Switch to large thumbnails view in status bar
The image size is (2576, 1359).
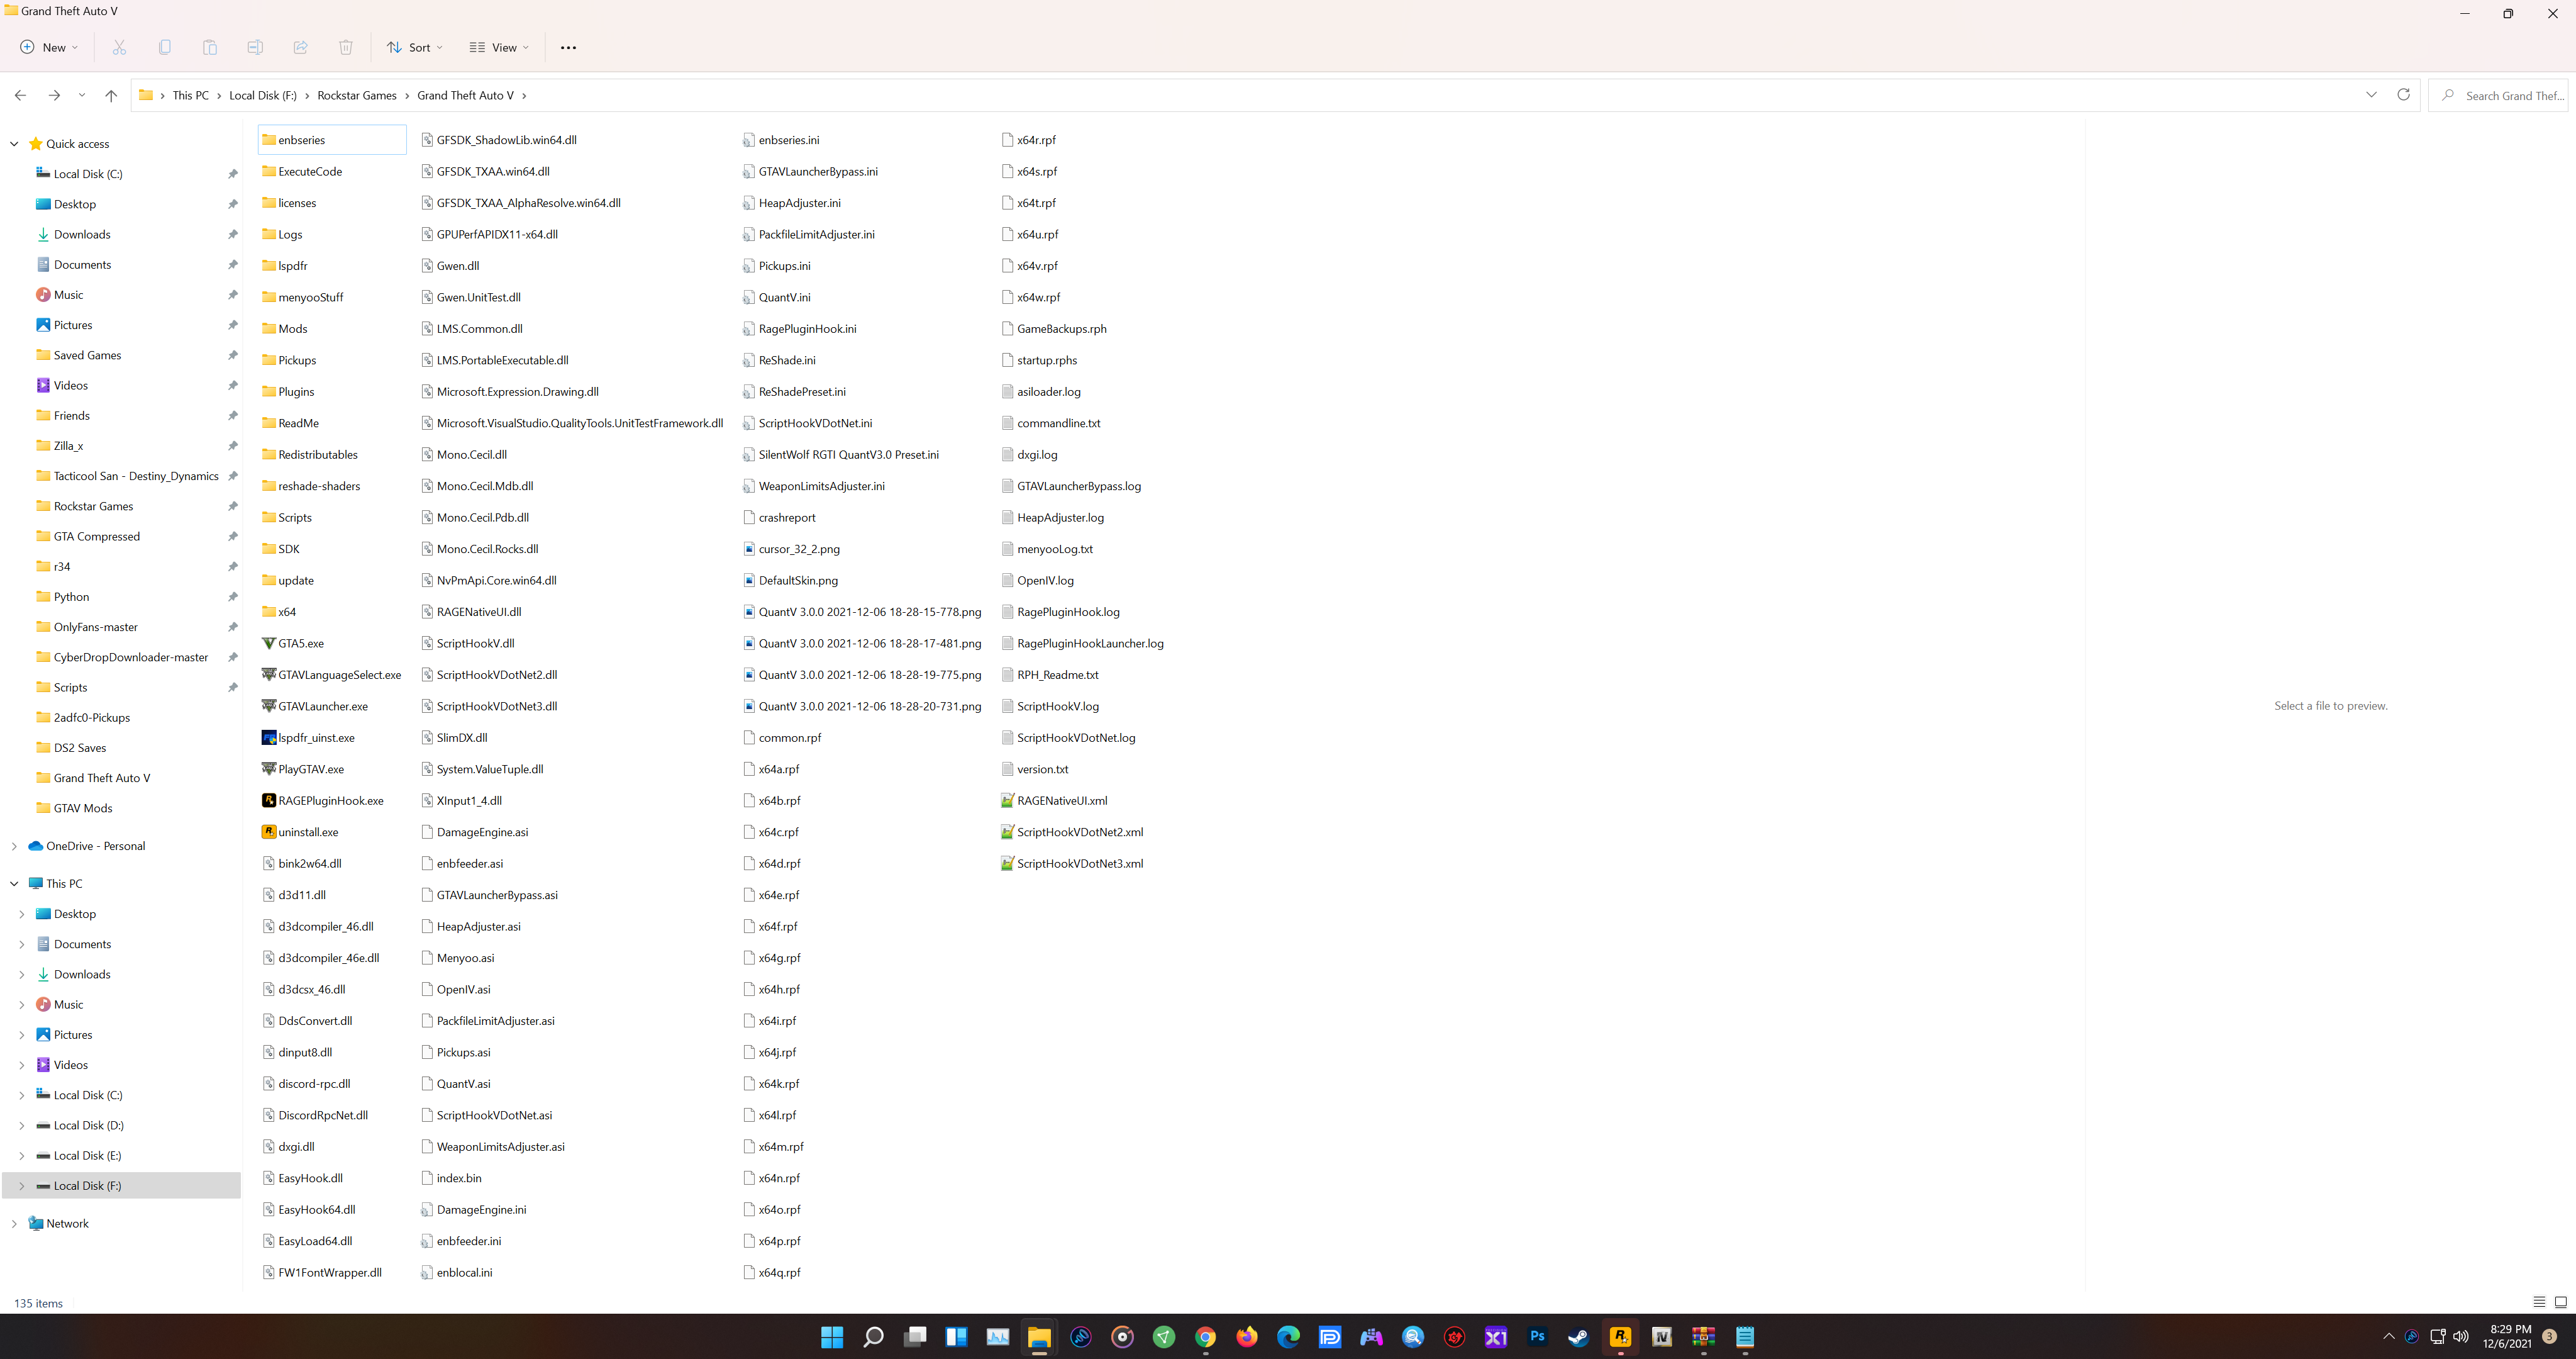tap(2560, 1302)
